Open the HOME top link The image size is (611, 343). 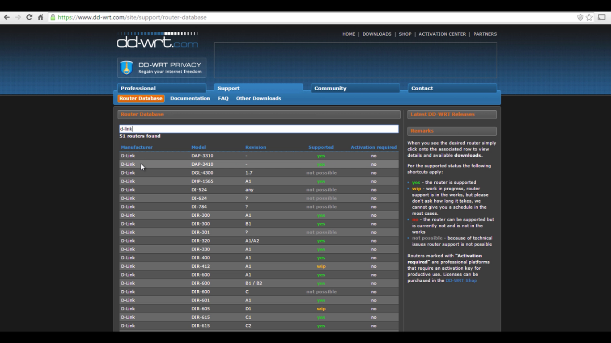pyautogui.click(x=348, y=34)
